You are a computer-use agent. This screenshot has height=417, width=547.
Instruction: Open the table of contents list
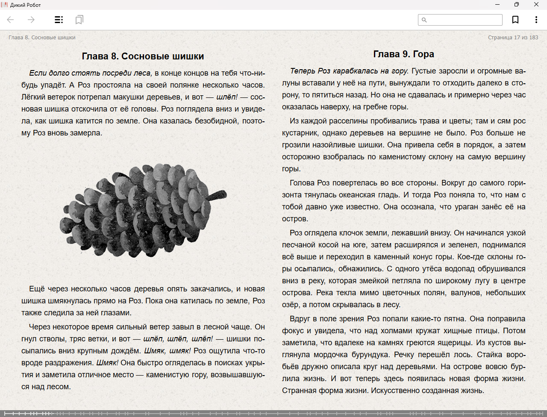[59, 20]
